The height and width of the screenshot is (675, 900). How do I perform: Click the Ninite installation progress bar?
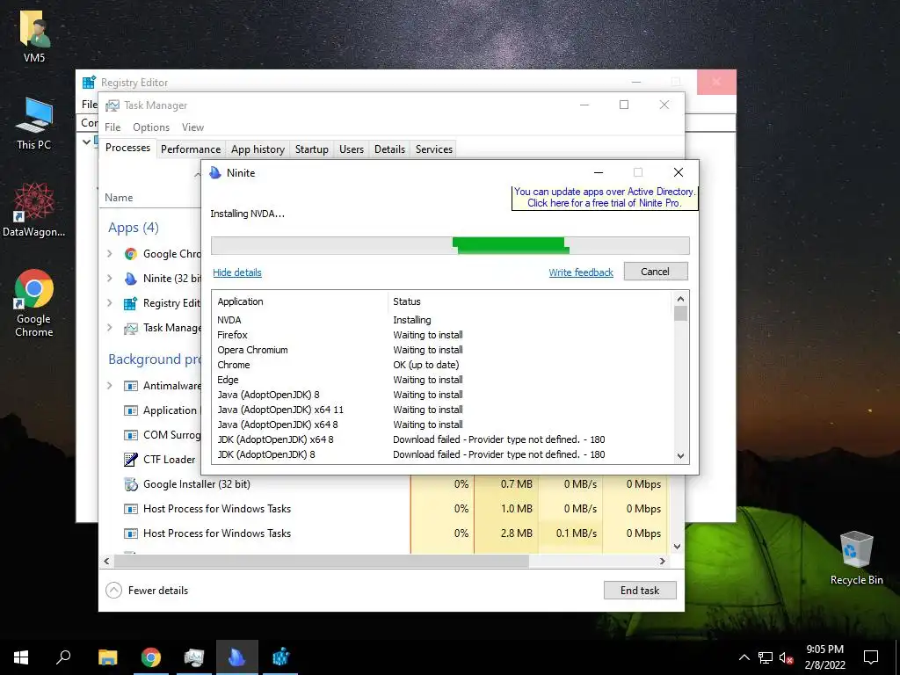[x=450, y=246]
